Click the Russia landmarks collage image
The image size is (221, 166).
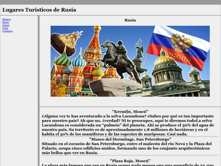pos(130,61)
